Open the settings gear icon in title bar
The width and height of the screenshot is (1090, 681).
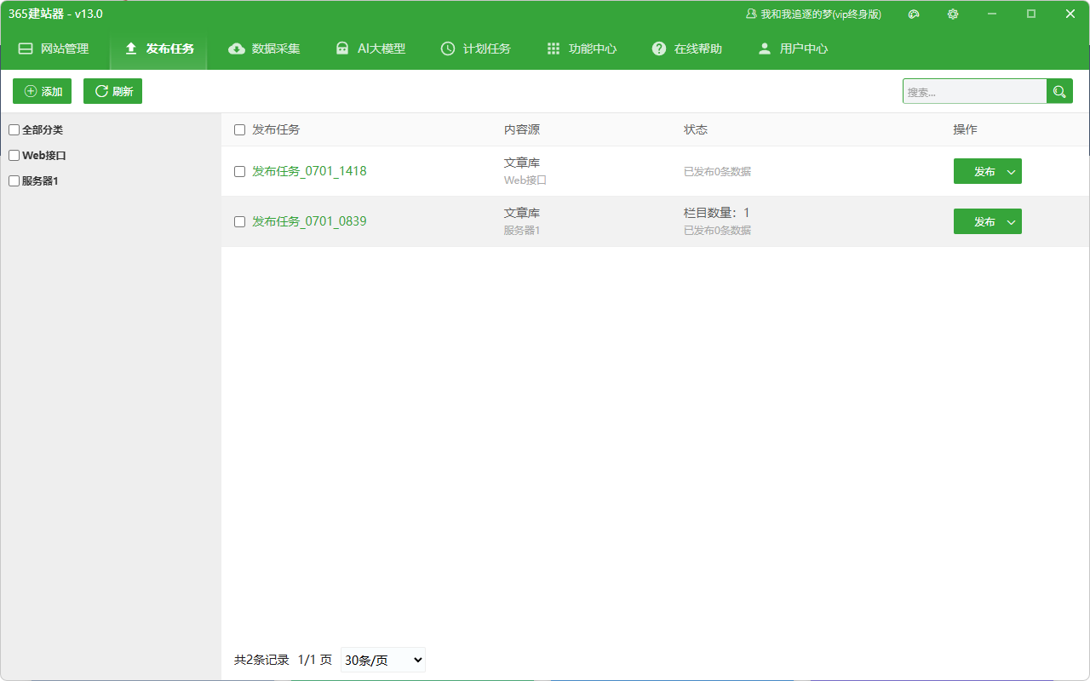(953, 14)
